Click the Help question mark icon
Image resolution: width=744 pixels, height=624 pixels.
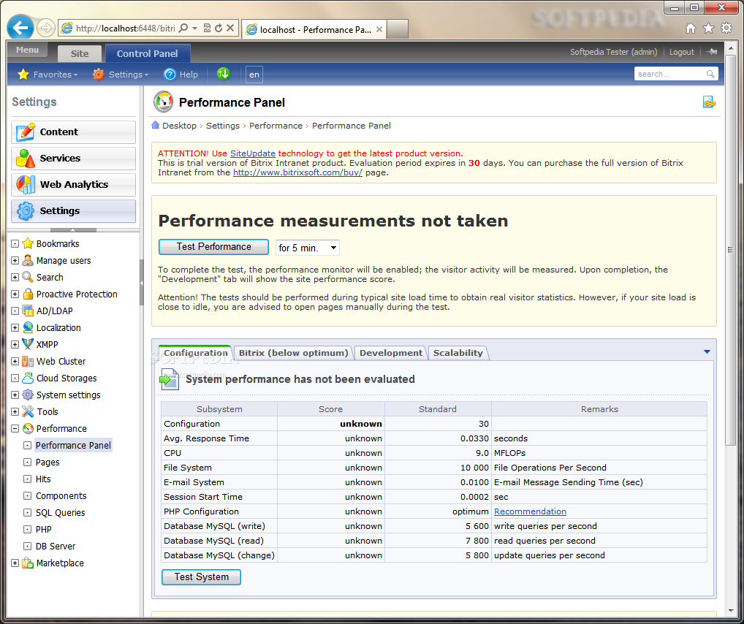170,75
